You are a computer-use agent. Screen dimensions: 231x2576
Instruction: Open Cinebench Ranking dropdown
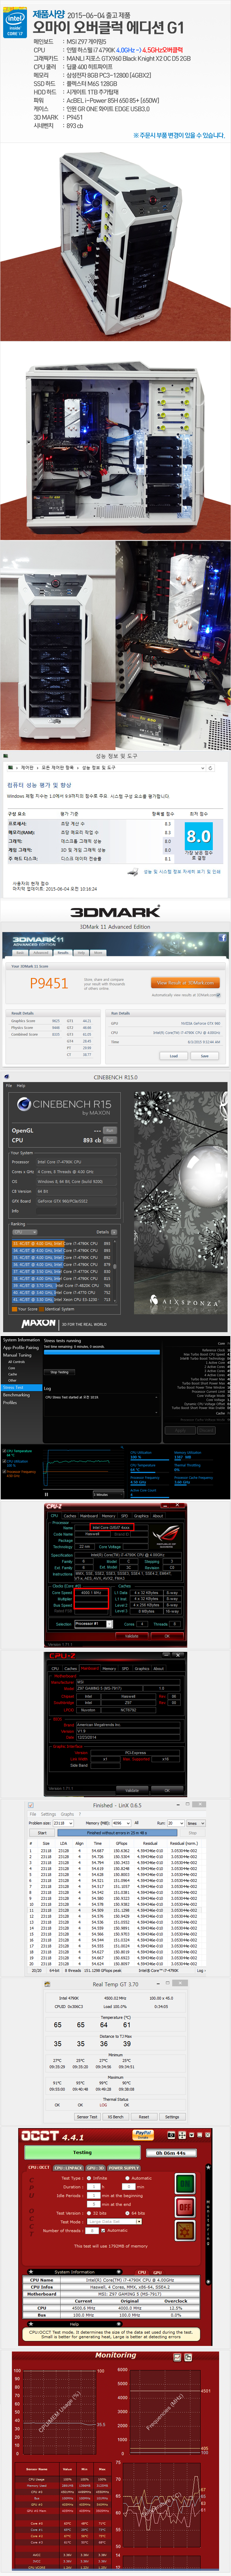click(x=24, y=1232)
